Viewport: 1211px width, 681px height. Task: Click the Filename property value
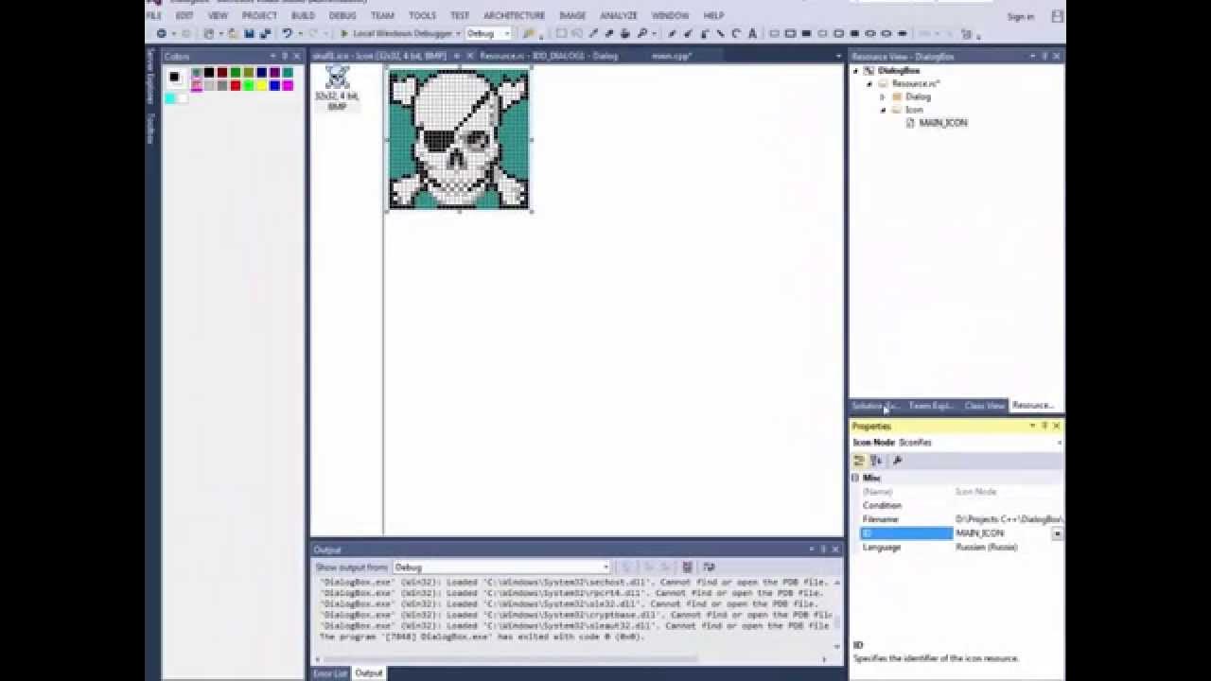click(1009, 519)
